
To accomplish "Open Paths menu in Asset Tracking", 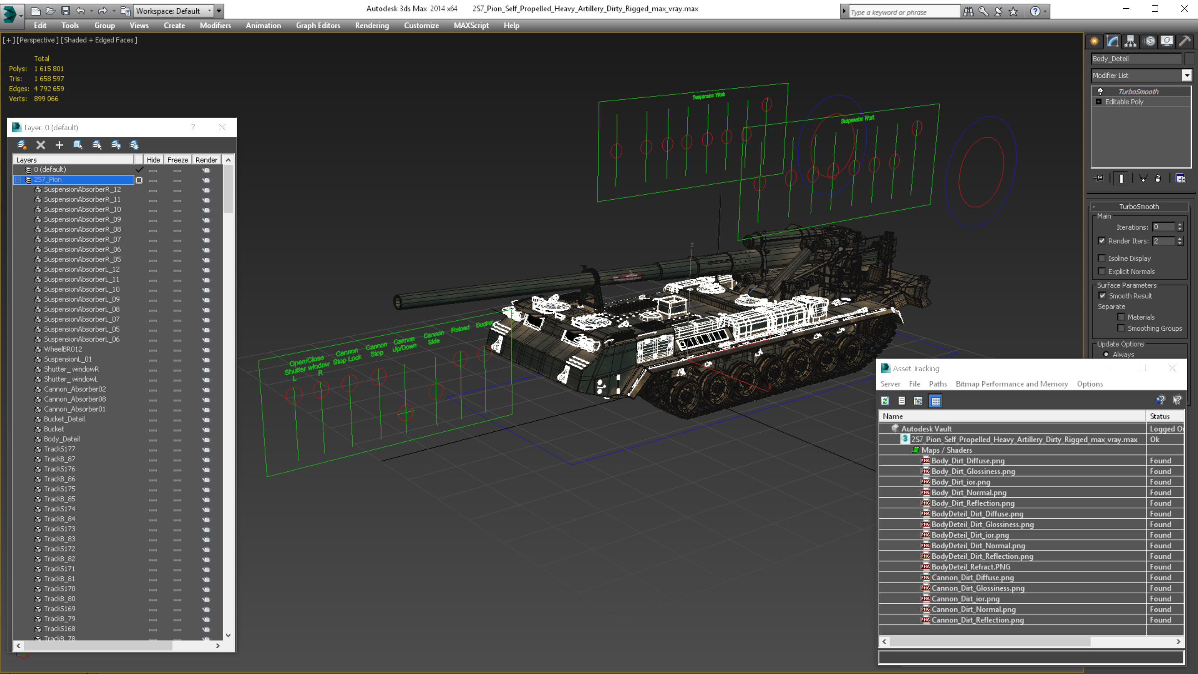I will coord(938,384).
